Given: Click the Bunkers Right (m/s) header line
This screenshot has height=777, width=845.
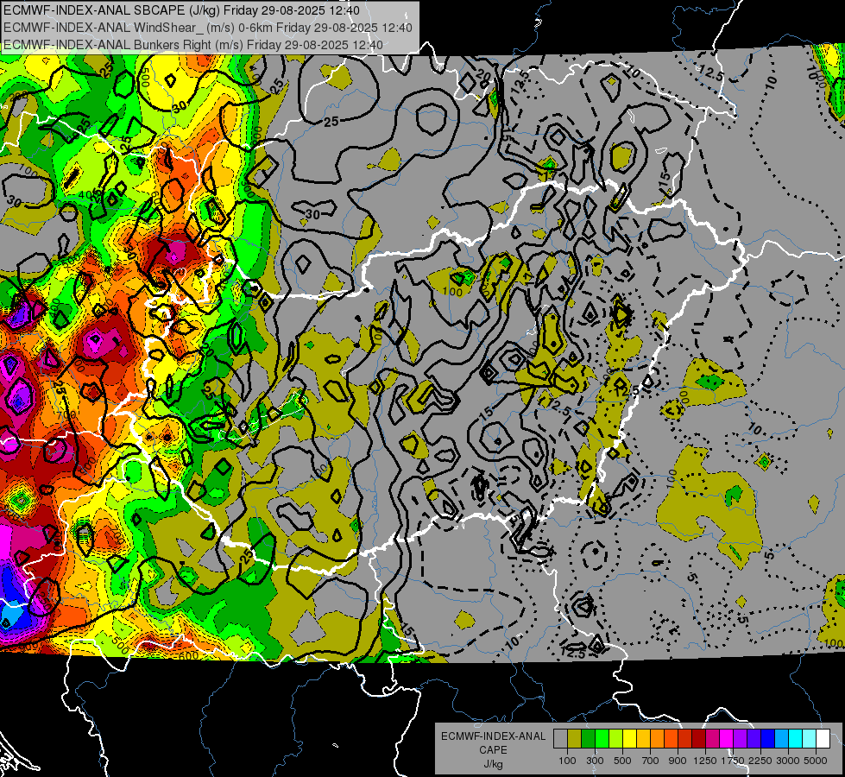Looking at the screenshot, I should point(193,45).
